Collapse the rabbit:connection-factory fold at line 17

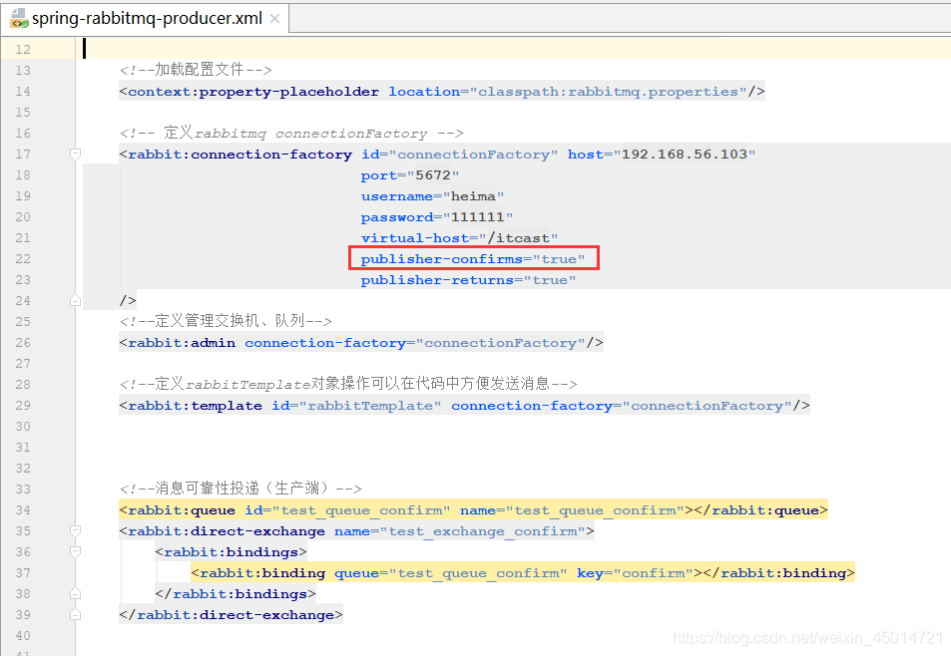tap(75, 154)
